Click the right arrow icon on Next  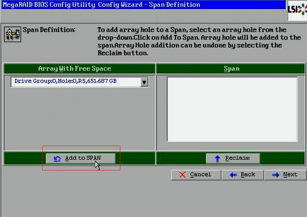pos(275,175)
